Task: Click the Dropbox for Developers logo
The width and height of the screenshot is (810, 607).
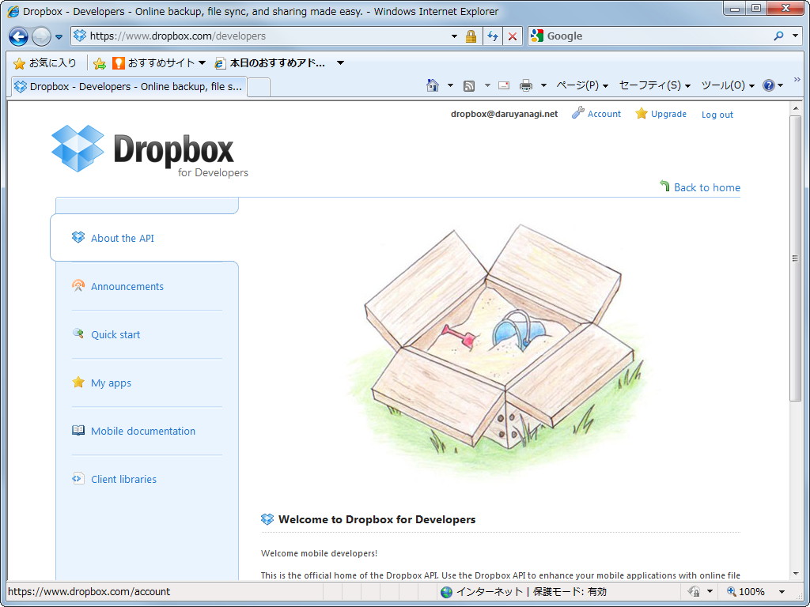Action: pyautogui.click(x=150, y=151)
